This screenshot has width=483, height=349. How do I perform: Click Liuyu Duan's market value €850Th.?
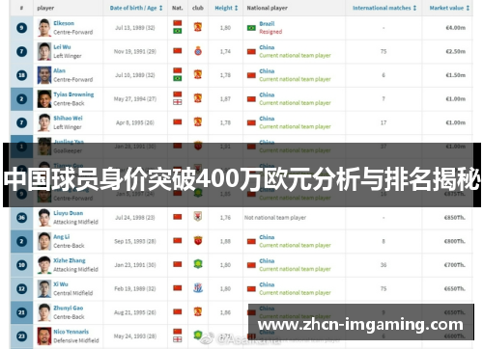pyautogui.click(x=454, y=218)
